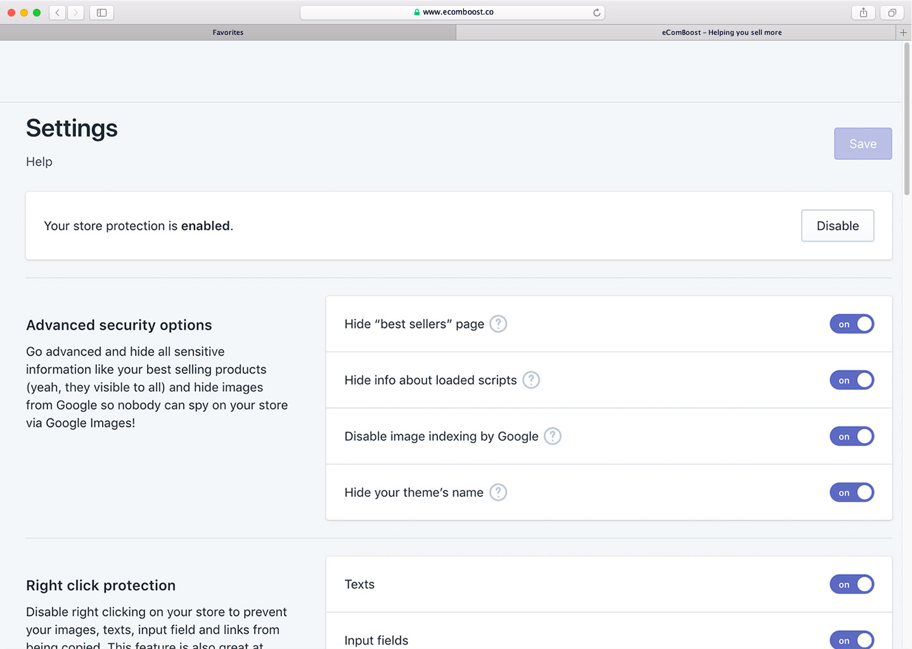
Task: Show help for Hide your theme's name
Action: [498, 492]
